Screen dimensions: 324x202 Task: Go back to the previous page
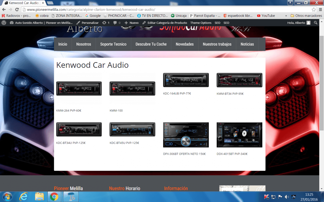[x=4, y=9]
